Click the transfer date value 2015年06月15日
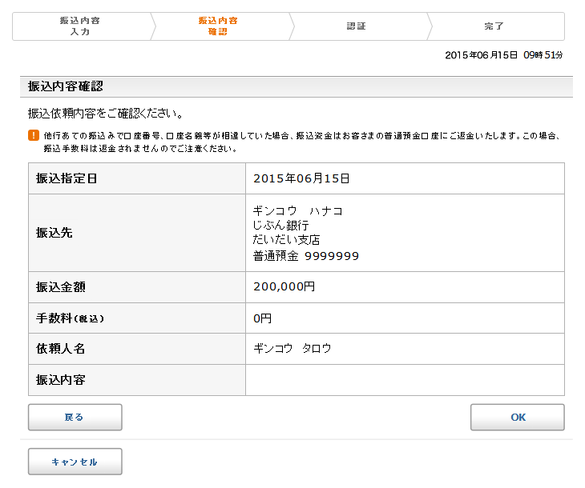Screen dimensions: 585x488 [301, 178]
